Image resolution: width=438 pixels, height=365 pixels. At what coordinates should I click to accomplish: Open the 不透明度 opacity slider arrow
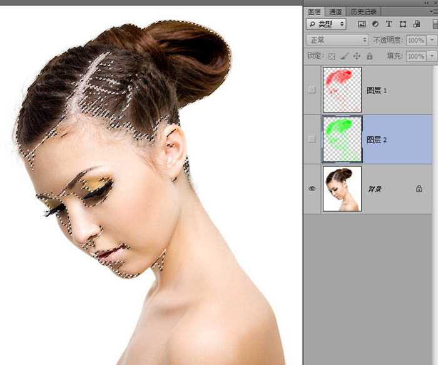click(x=432, y=40)
